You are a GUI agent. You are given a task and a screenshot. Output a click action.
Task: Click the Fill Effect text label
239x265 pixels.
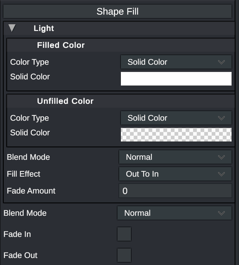click(x=24, y=174)
